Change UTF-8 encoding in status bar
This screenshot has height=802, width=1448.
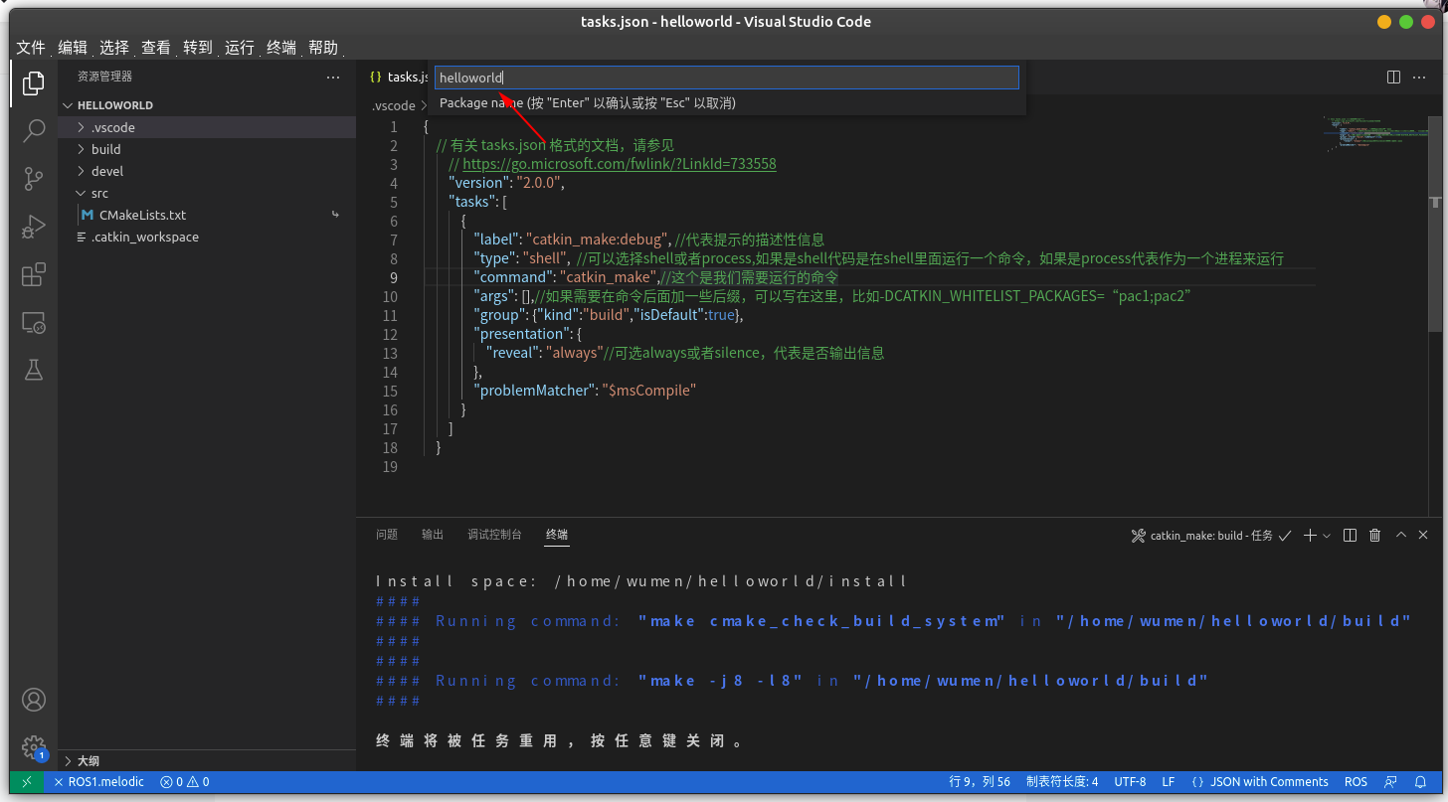point(1131,781)
